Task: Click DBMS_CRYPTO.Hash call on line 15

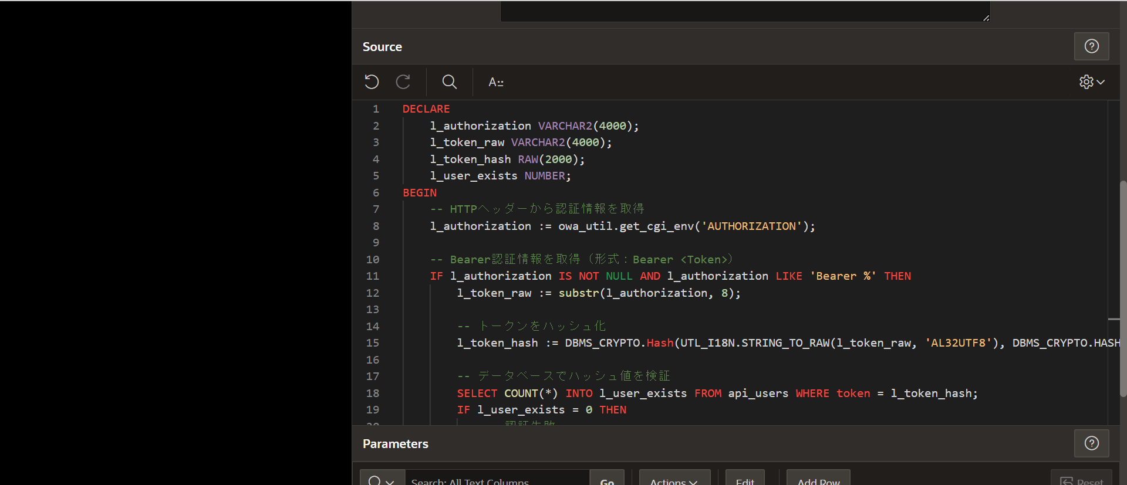Action: click(x=619, y=343)
